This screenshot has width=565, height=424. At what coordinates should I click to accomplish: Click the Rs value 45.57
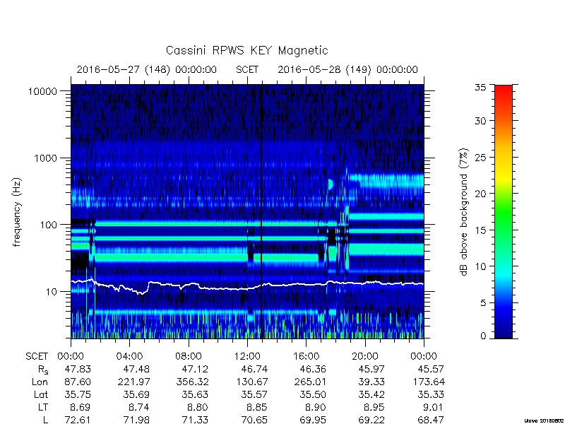click(x=431, y=369)
